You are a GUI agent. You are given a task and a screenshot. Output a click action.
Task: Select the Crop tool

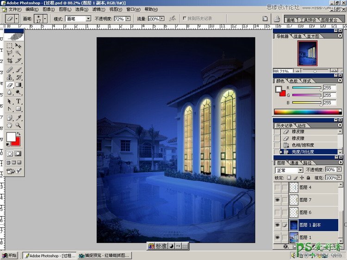[9, 60]
